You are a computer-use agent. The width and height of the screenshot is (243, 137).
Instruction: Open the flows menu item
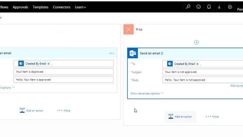click(x=4, y=7)
